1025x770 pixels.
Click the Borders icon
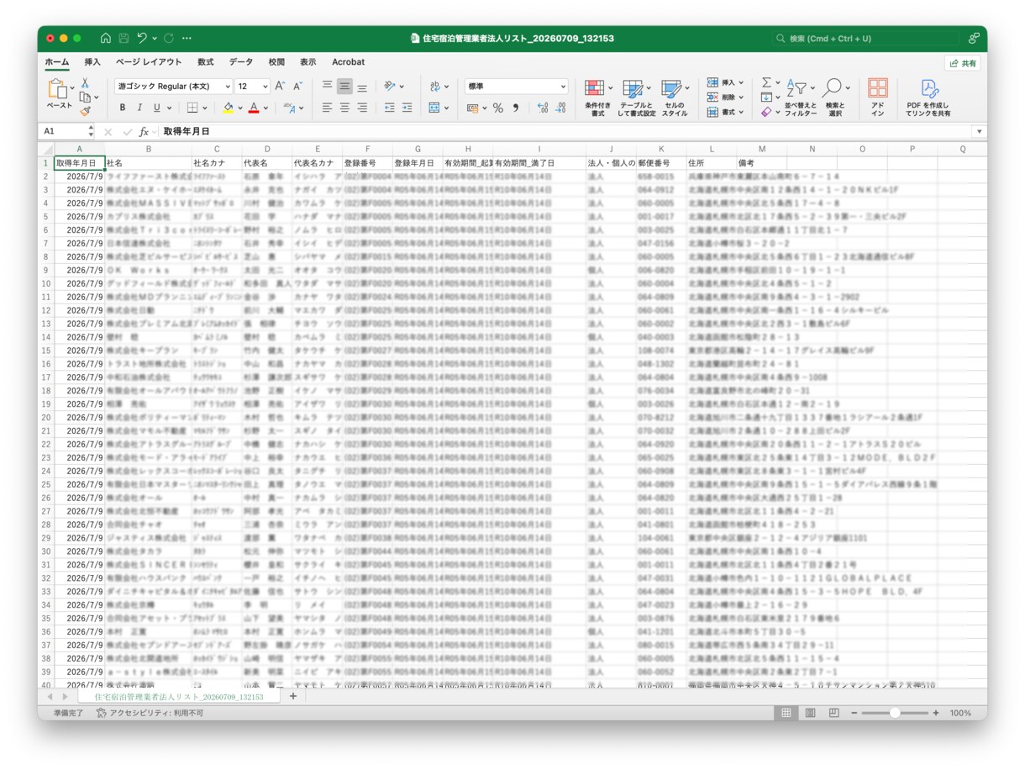[x=192, y=108]
